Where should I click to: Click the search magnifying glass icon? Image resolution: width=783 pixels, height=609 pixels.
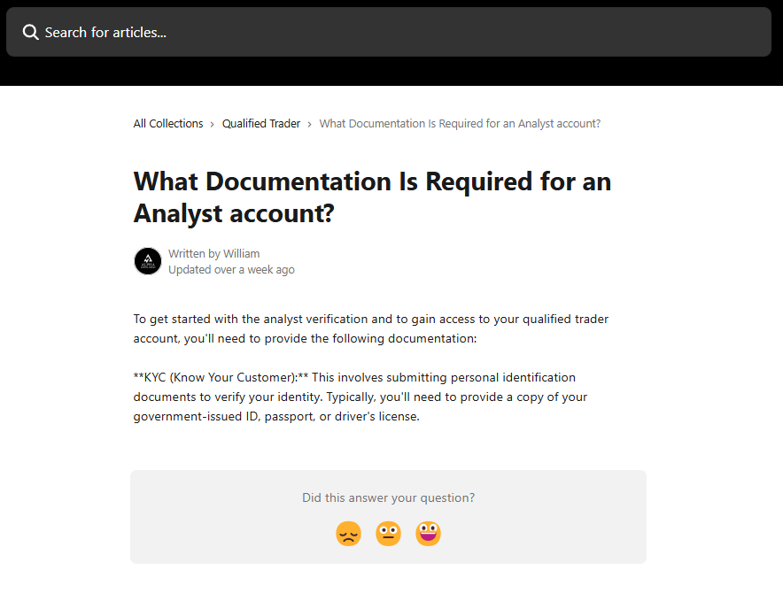31,33
